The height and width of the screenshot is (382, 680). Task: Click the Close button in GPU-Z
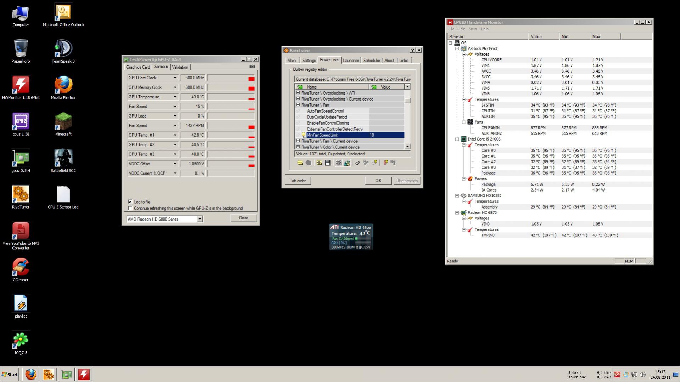(243, 218)
